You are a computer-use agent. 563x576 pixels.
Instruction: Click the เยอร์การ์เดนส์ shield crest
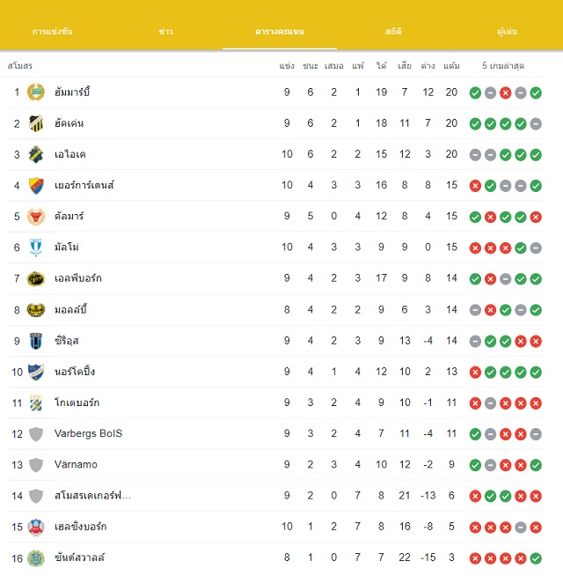pos(36,186)
